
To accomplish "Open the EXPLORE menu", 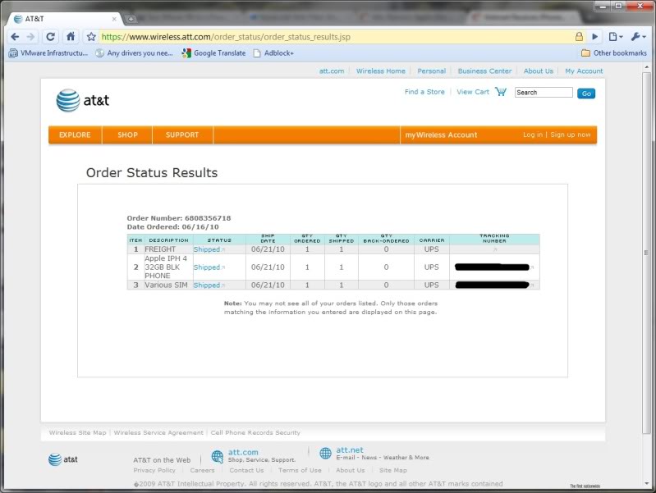I will [75, 135].
